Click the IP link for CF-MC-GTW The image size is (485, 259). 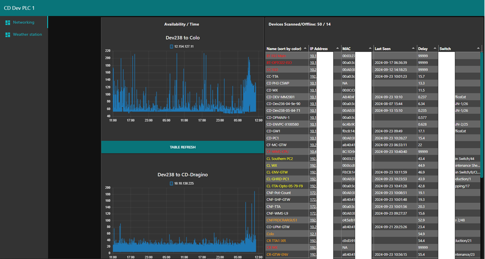313,145
